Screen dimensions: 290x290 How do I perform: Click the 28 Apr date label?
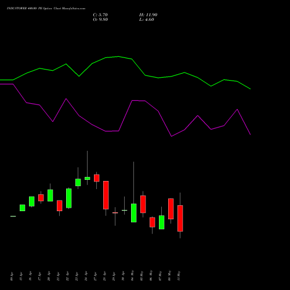pyautogui.click(x=105, y=276)
